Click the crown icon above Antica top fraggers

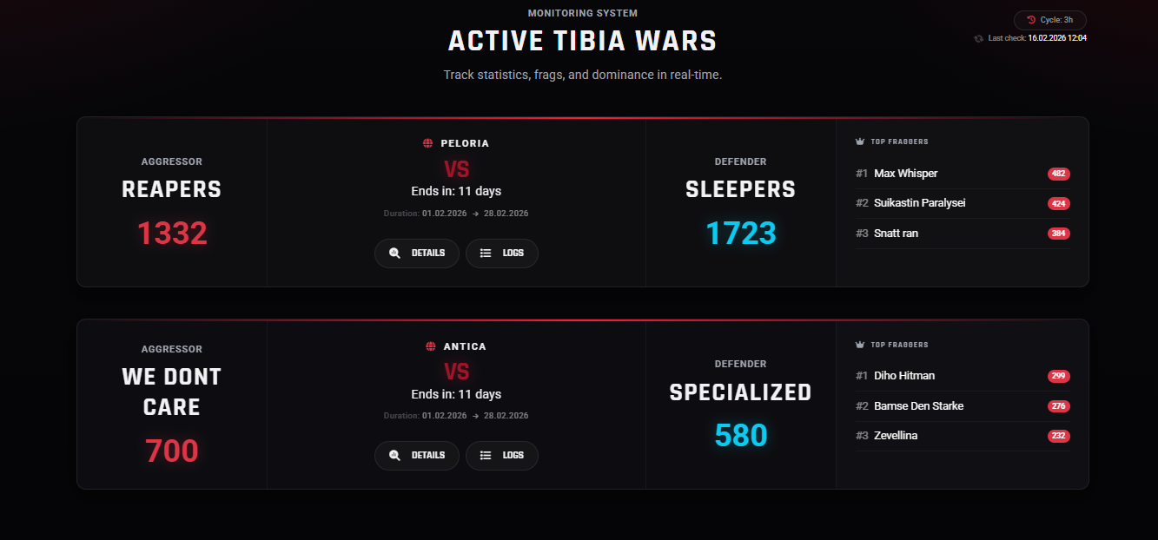[859, 344]
